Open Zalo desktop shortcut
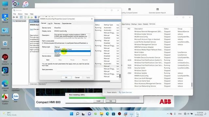The width and height of the screenshot is (209, 117). point(15,98)
